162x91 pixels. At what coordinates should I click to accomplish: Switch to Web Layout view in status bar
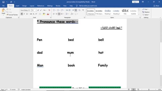138,89
